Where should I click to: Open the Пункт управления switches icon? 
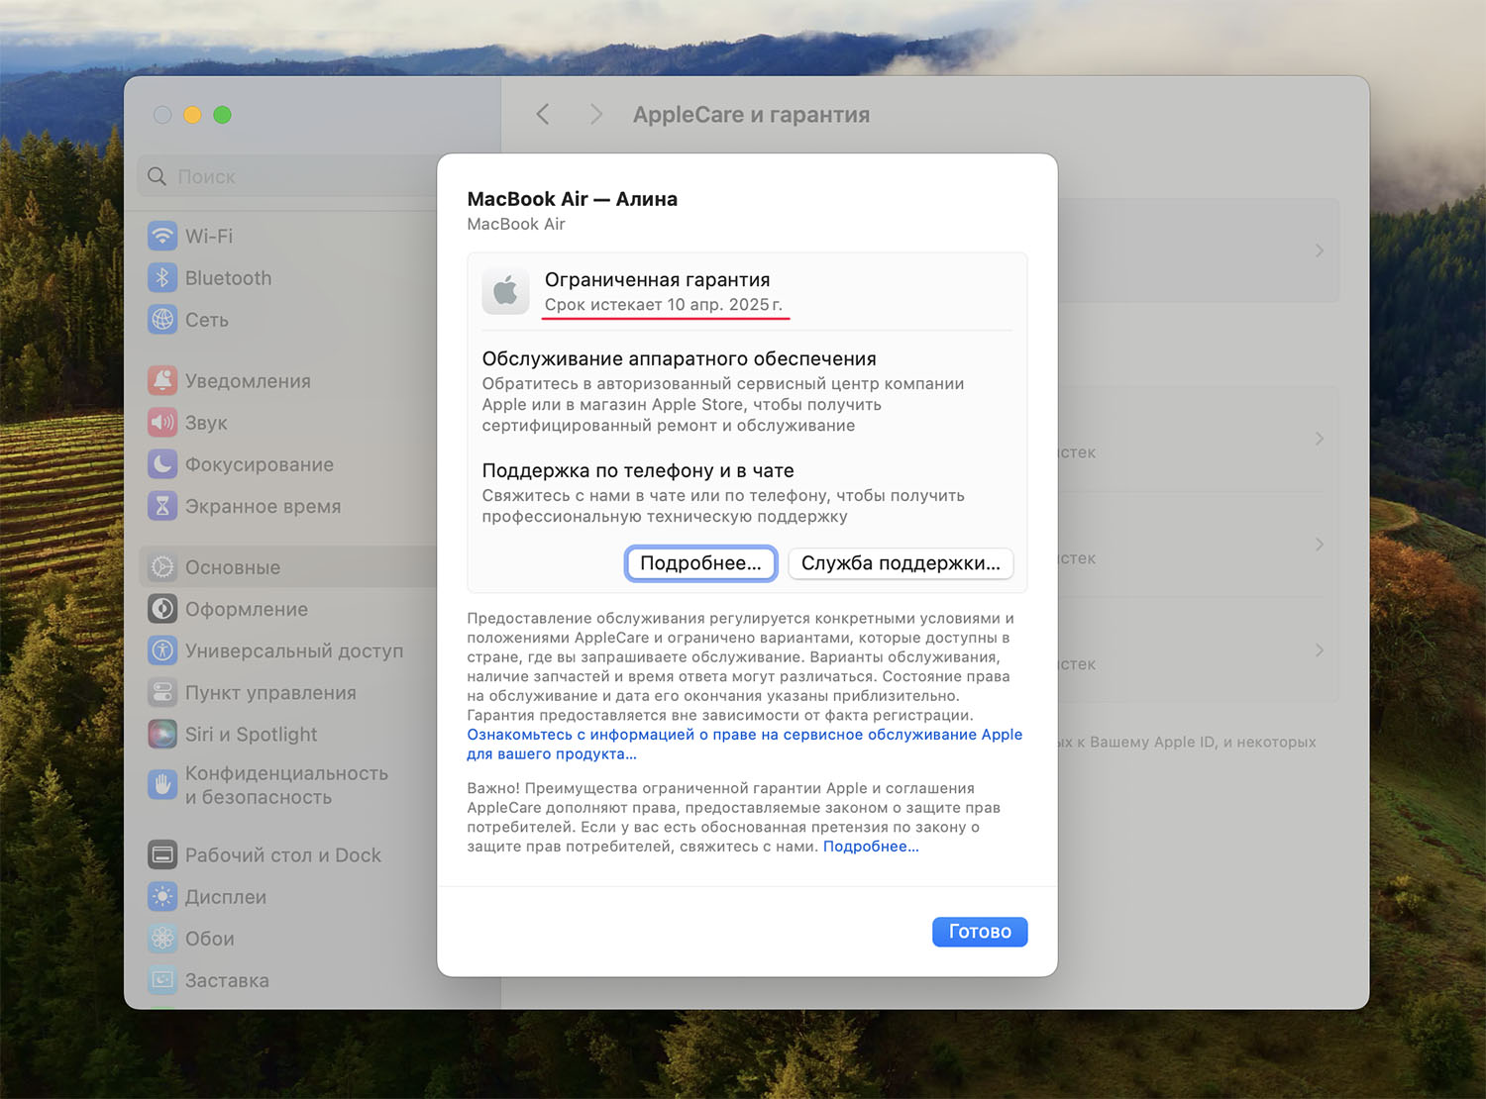pyautogui.click(x=162, y=691)
